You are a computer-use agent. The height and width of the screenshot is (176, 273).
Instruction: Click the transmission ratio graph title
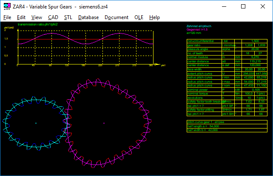[37, 25]
